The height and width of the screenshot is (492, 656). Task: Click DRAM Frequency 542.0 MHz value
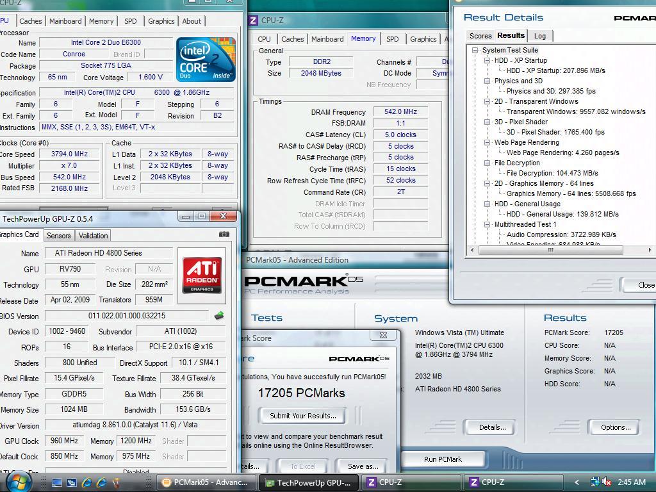point(400,111)
